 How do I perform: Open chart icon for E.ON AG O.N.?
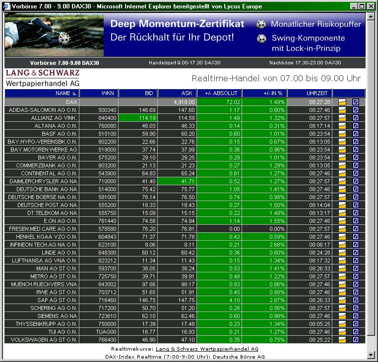click(x=342, y=221)
